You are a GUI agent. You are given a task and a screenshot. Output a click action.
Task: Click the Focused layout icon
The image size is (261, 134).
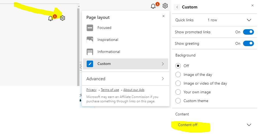pyautogui.click(x=90, y=28)
